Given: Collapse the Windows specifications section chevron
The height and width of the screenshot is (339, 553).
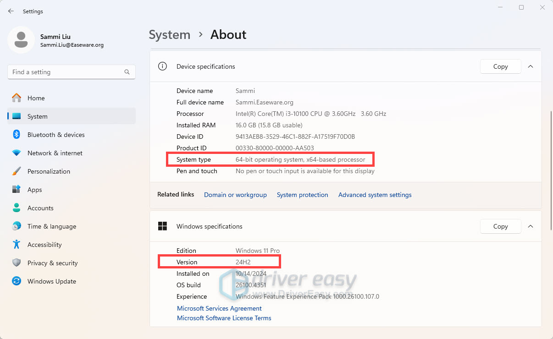Looking at the screenshot, I should [x=531, y=226].
